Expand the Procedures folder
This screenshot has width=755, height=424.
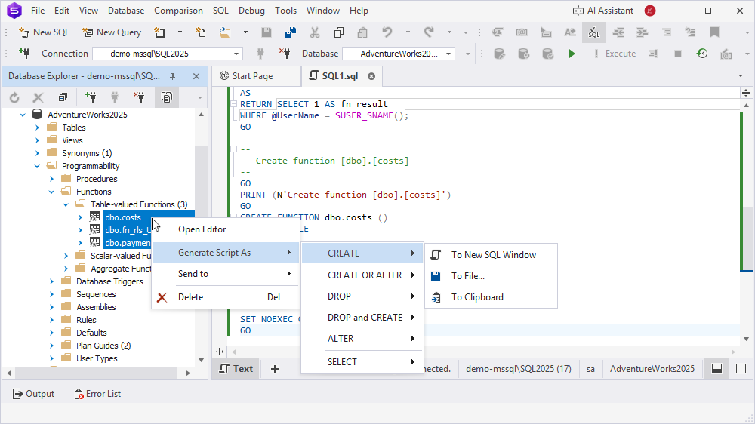point(51,179)
